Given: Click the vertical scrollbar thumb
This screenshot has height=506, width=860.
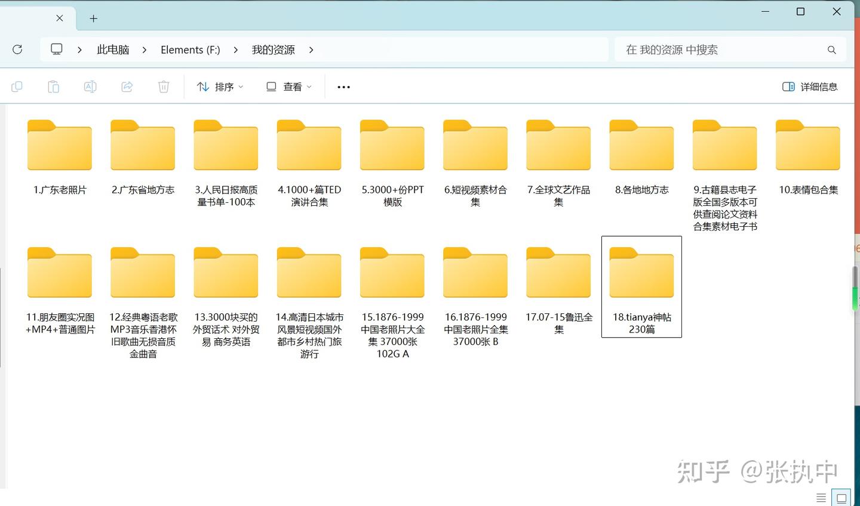Looking at the screenshot, I should [855, 288].
